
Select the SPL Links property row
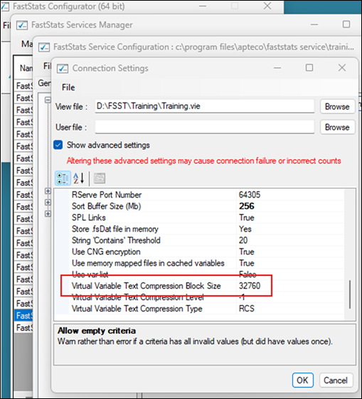[88, 218]
